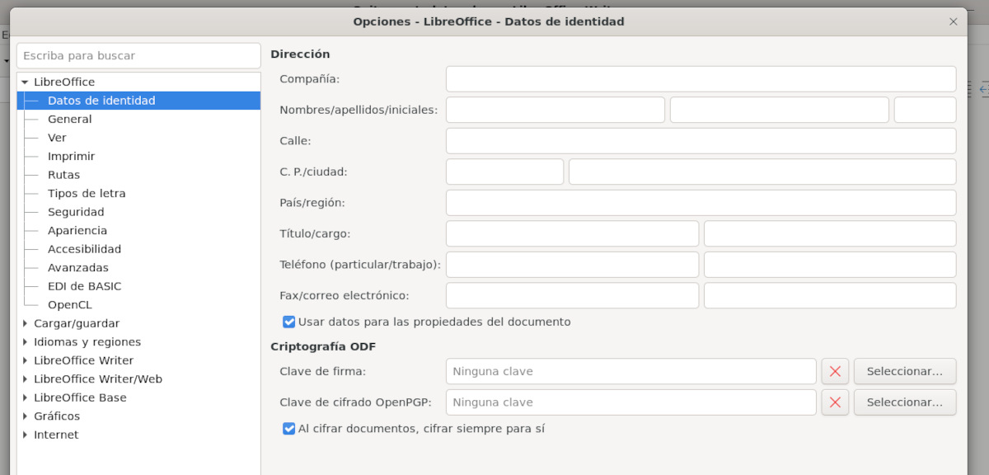Expand the LibreOffice Base node
This screenshot has height=475, width=989.
(x=25, y=397)
